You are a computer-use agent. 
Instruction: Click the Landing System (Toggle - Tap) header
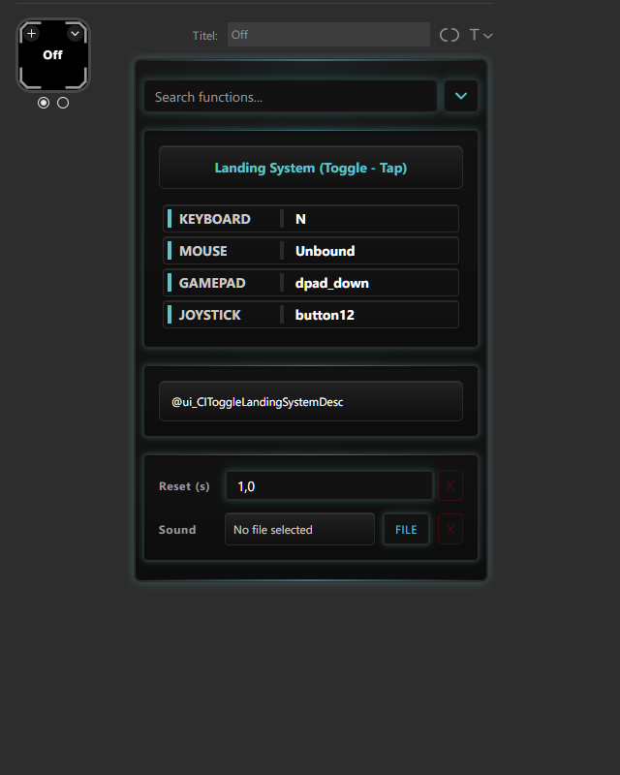click(310, 168)
